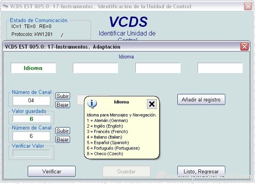Click '4 = Italiano (Italian)' line
Screen dimensions: 255x184
point(105,137)
